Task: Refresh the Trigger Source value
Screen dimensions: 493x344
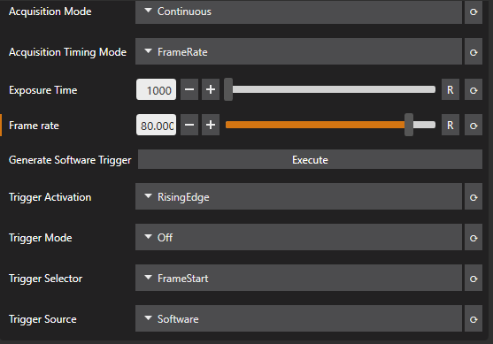Action: point(474,318)
